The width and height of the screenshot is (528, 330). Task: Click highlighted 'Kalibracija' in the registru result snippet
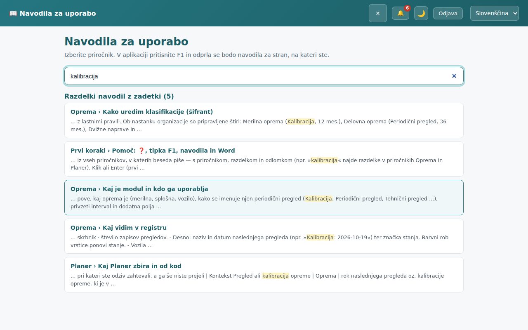point(321,238)
